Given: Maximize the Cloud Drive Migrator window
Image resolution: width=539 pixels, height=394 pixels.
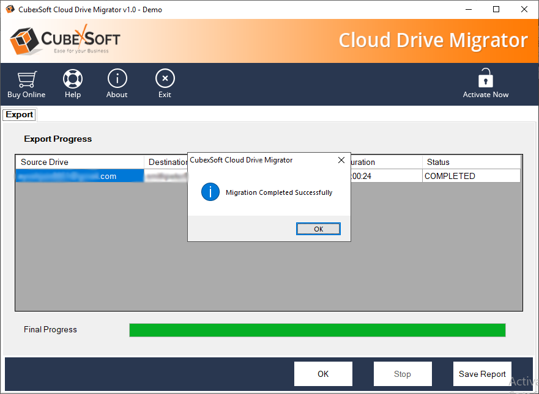Looking at the screenshot, I should point(496,9).
